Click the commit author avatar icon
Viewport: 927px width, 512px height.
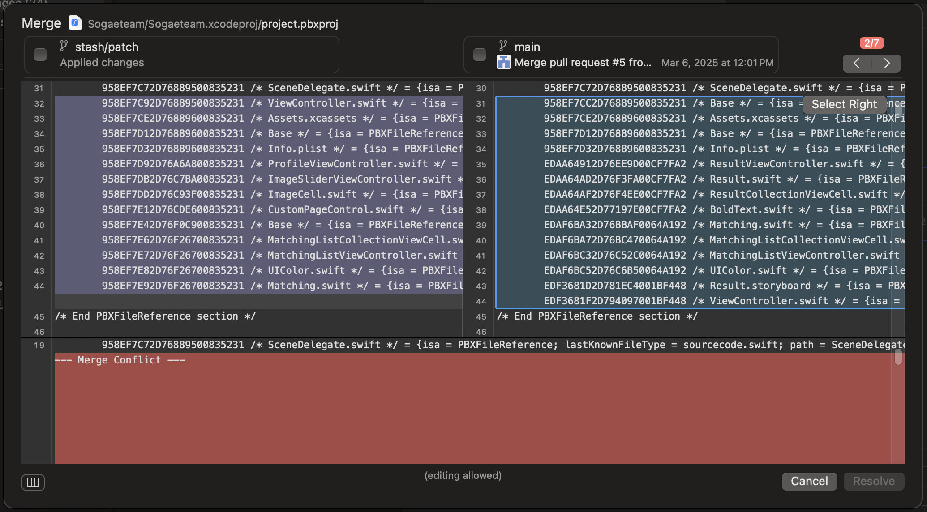504,62
